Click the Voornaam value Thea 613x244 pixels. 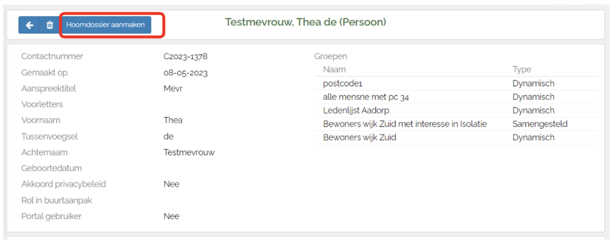173,120
